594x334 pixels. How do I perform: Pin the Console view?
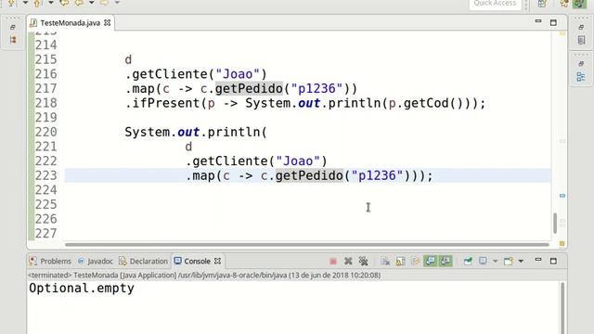click(x=468, y=262)
